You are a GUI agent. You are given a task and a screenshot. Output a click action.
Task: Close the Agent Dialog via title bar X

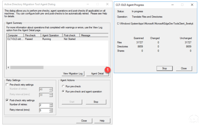pos(107,4)
